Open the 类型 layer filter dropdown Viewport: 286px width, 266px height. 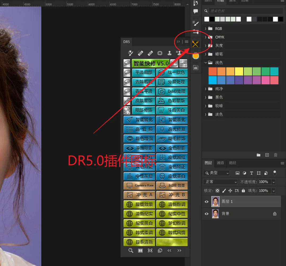tap(217, 173)
